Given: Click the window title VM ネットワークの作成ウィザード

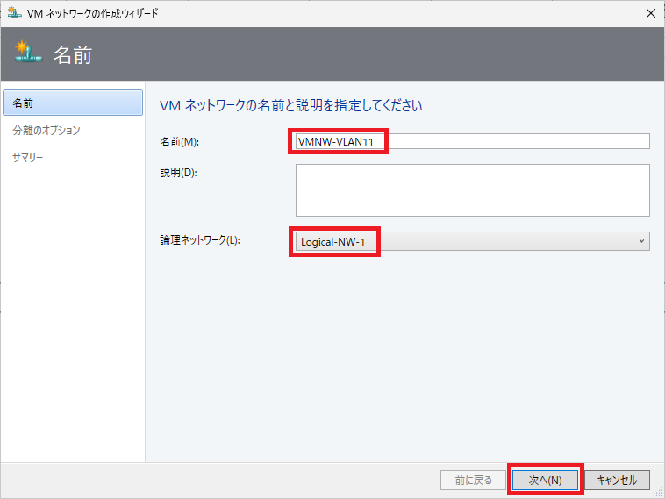Looking at the screenshot, I should pyautogui.click(x=92, y=13).
